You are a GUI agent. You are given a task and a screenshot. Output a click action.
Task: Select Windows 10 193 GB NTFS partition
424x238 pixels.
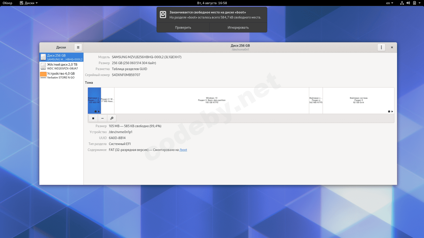click(x=212, y=100)
